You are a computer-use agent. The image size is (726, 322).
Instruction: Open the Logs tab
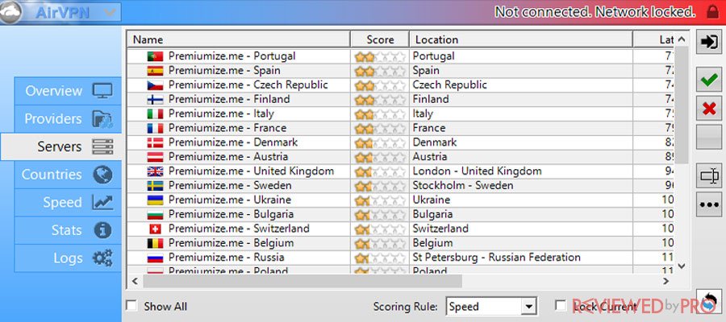(x=68, y=258)
